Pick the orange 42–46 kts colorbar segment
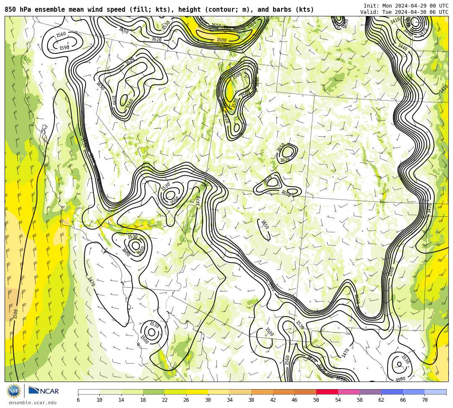The image size is (453, 408). 284,392
